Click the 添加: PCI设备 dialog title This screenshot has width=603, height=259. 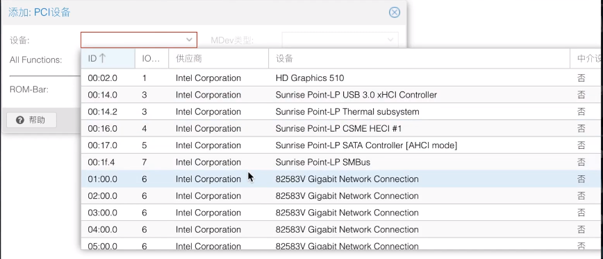(39, 12)
